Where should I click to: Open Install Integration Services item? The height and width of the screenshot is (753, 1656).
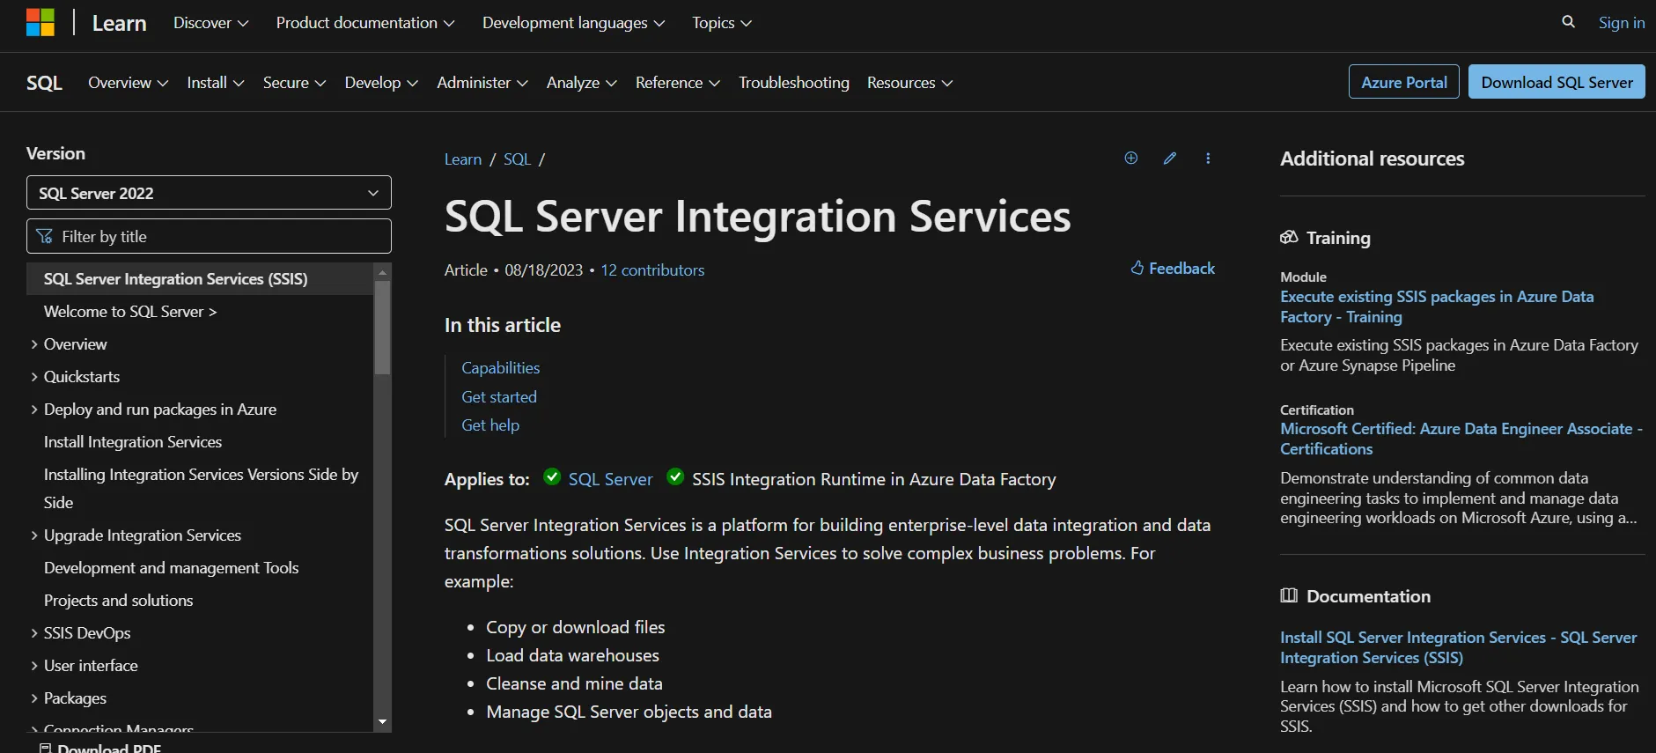[x=133, y=442]
